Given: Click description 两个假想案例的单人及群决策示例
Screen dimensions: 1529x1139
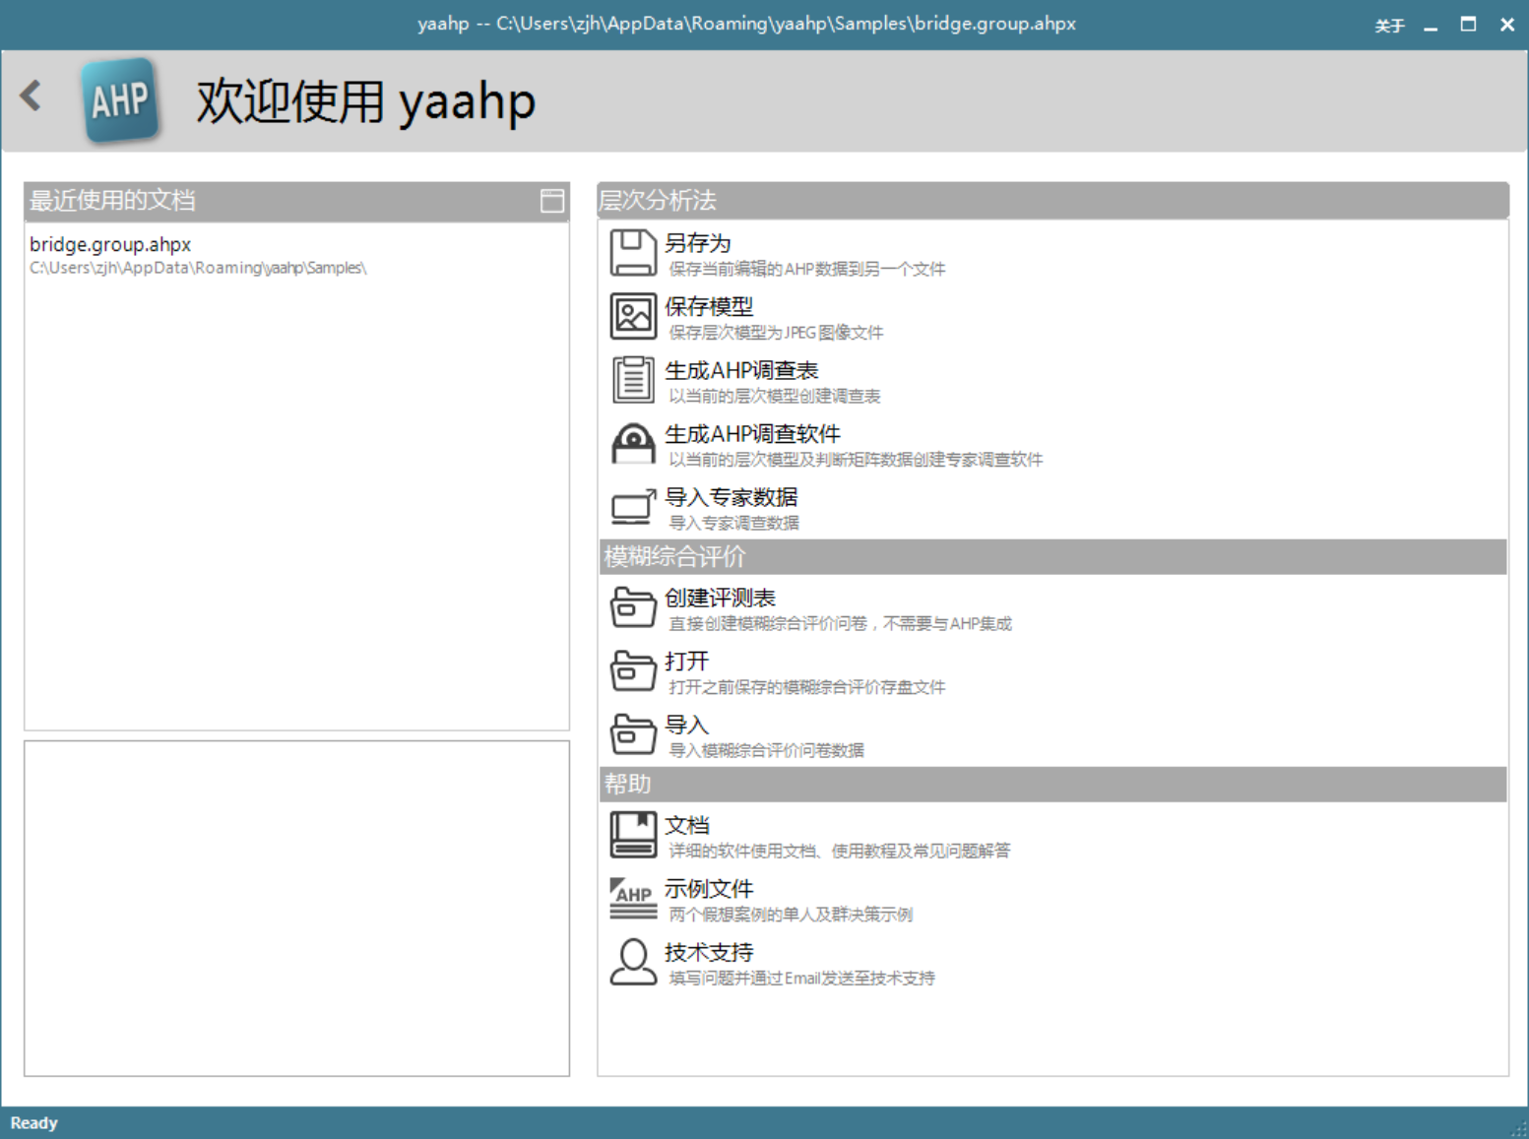Looking at the screenshot, I should click(x=791, y=915).
